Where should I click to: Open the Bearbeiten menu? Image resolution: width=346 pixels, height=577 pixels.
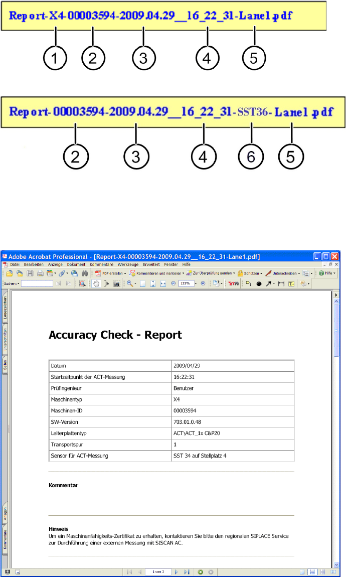pos(34,264)
